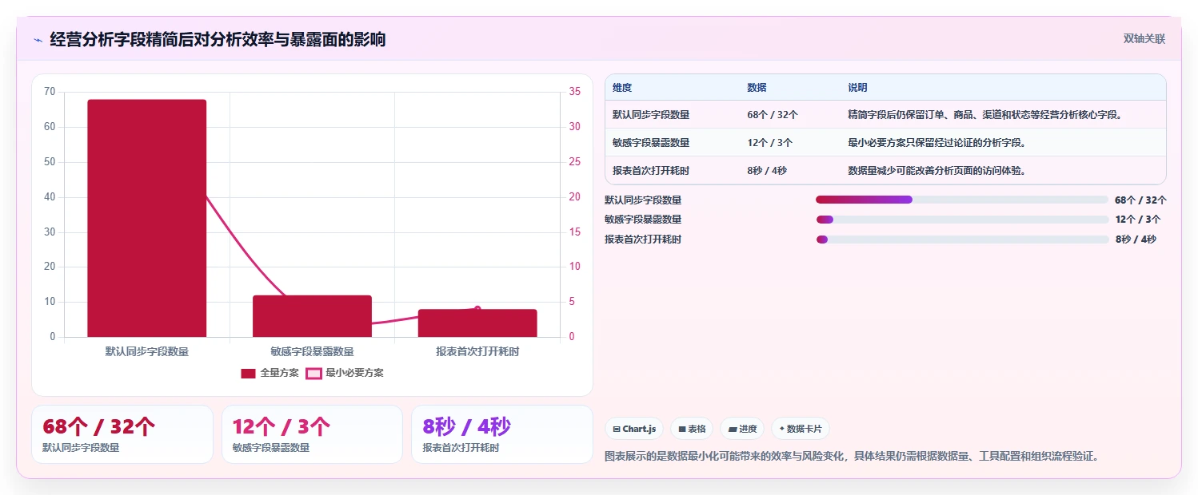This screenshot has height=495, width=1198.
Task: Click the 默认同步字段数量 x-axis label
Action: coord(147,351)
